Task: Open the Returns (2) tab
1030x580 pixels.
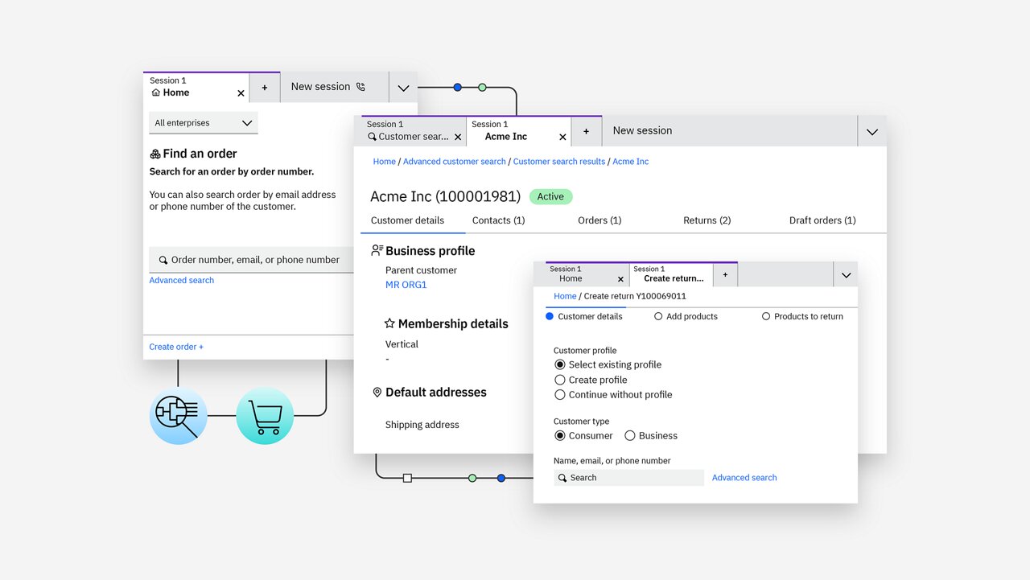Action: pyautogui.click(x=707, y=220)
